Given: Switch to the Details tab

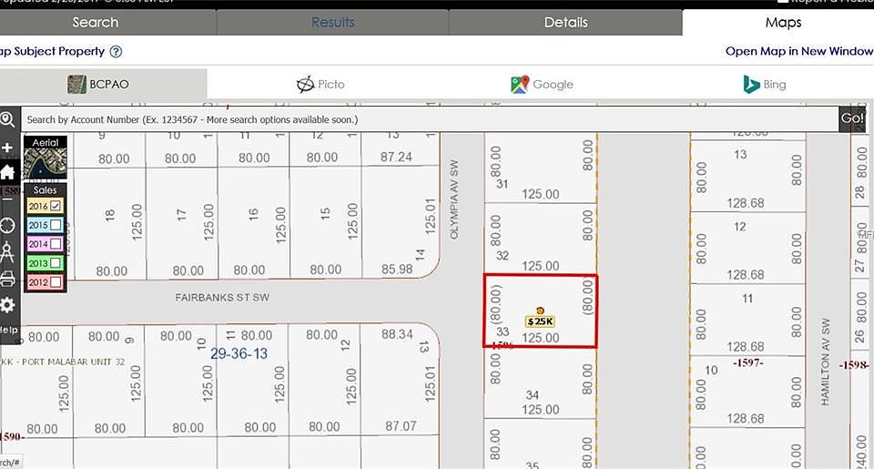Looking at the screenshot, I should coord(565,22).
